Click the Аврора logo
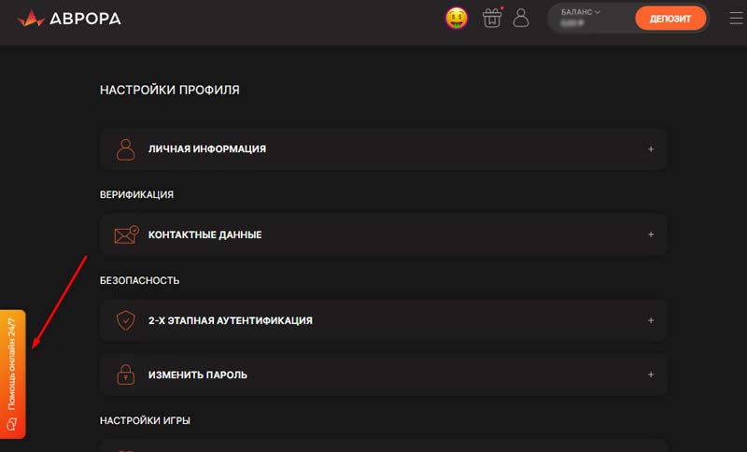 (70, 18)
